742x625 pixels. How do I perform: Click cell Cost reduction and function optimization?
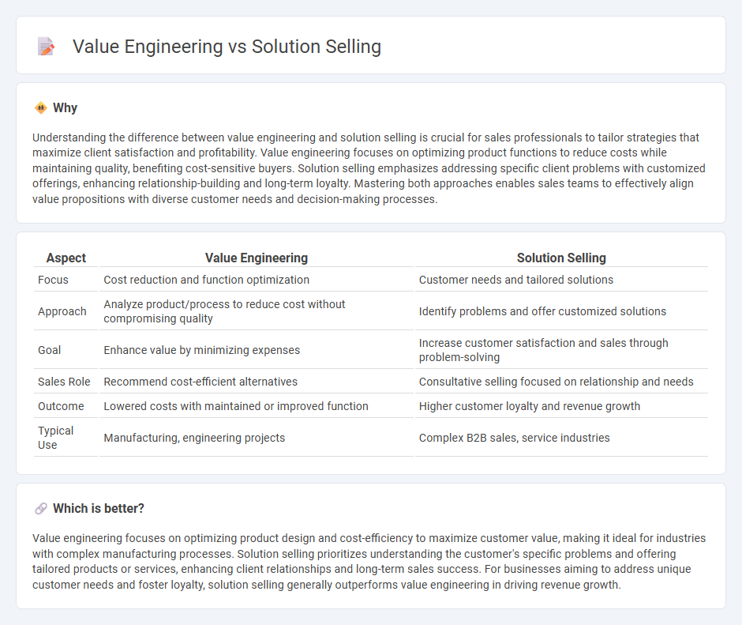tap(257, 280)
